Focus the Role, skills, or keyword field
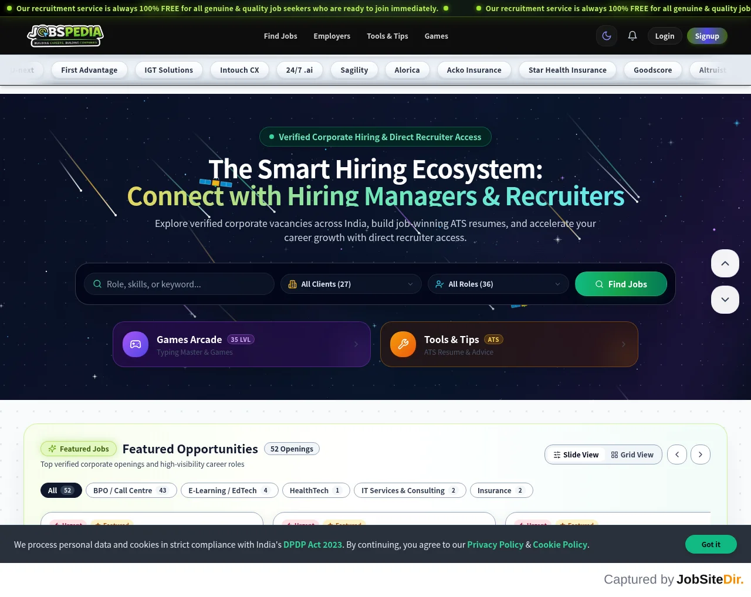 click(180, 284)
